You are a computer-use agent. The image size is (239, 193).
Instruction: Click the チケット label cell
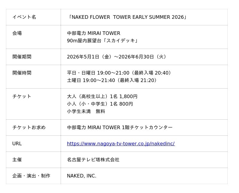[22, 96]
